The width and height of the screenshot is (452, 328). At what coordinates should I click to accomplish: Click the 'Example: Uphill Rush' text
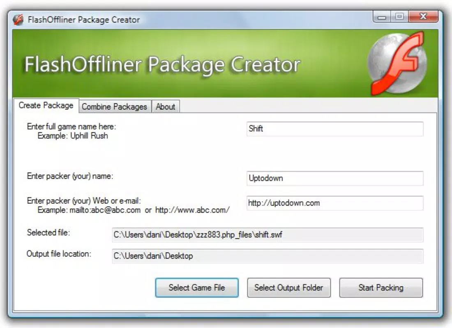pyautogui.click(x=73, y=136)
